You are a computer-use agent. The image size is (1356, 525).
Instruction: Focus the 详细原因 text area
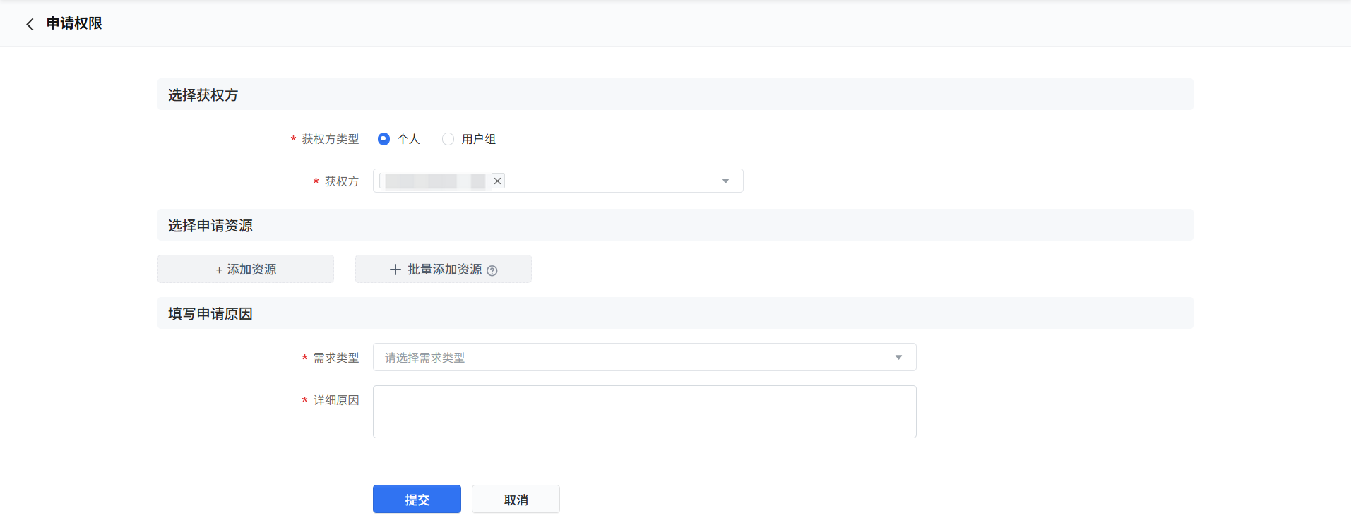(x=644, y=411)
